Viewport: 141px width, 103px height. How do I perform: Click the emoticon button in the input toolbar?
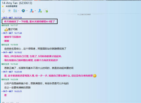coord(3,102)
